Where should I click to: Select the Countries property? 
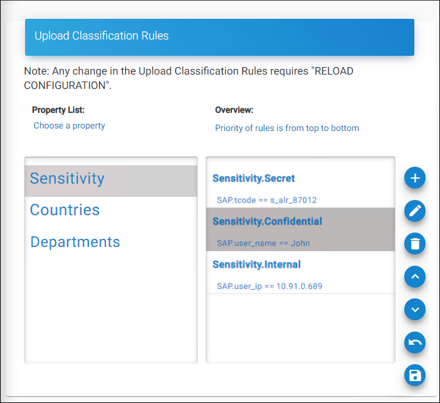(x=65, y=210)
